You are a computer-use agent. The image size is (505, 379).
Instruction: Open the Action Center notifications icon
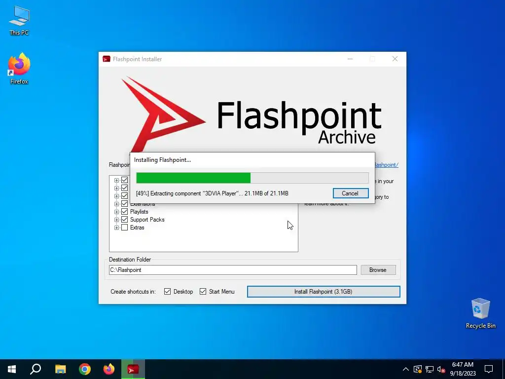[489, 369]
